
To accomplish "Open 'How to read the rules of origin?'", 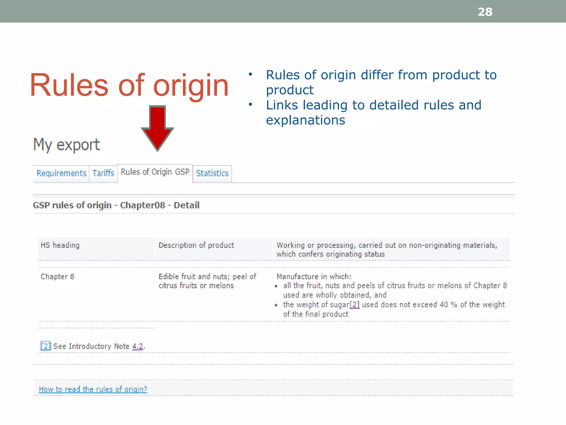I will click(x=93, y=389).
